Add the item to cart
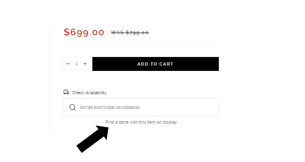 point(156,64)
